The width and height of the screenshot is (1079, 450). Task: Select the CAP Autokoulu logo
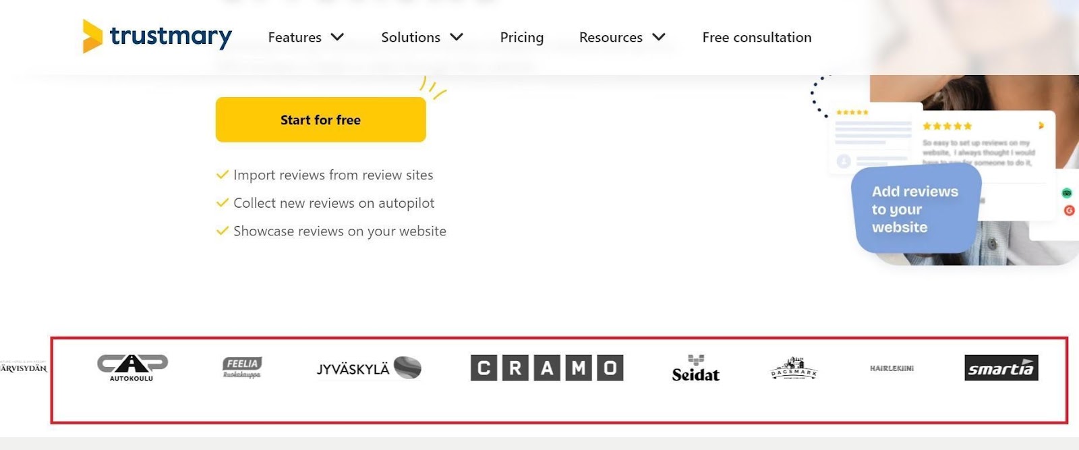tap(132, 368)
